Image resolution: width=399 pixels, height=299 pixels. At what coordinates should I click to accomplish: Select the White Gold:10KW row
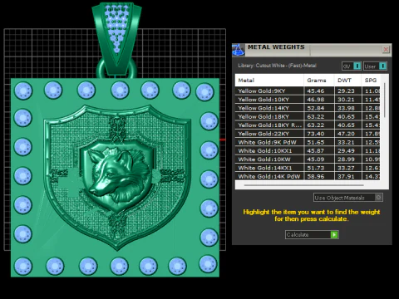(x=308, y=159)
